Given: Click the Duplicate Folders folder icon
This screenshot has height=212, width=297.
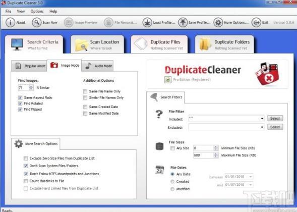Looking at the screenshot, I should [205, 44].
